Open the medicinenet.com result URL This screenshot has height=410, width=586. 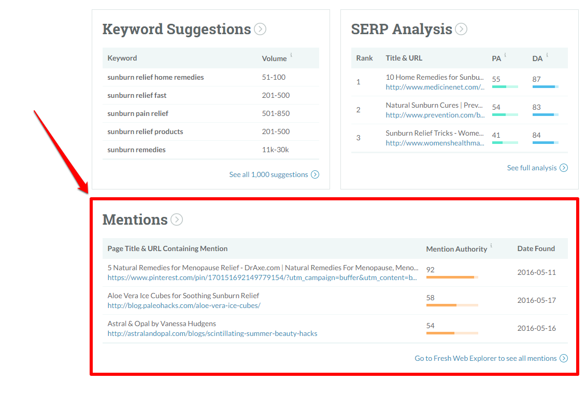coord(435,87)
